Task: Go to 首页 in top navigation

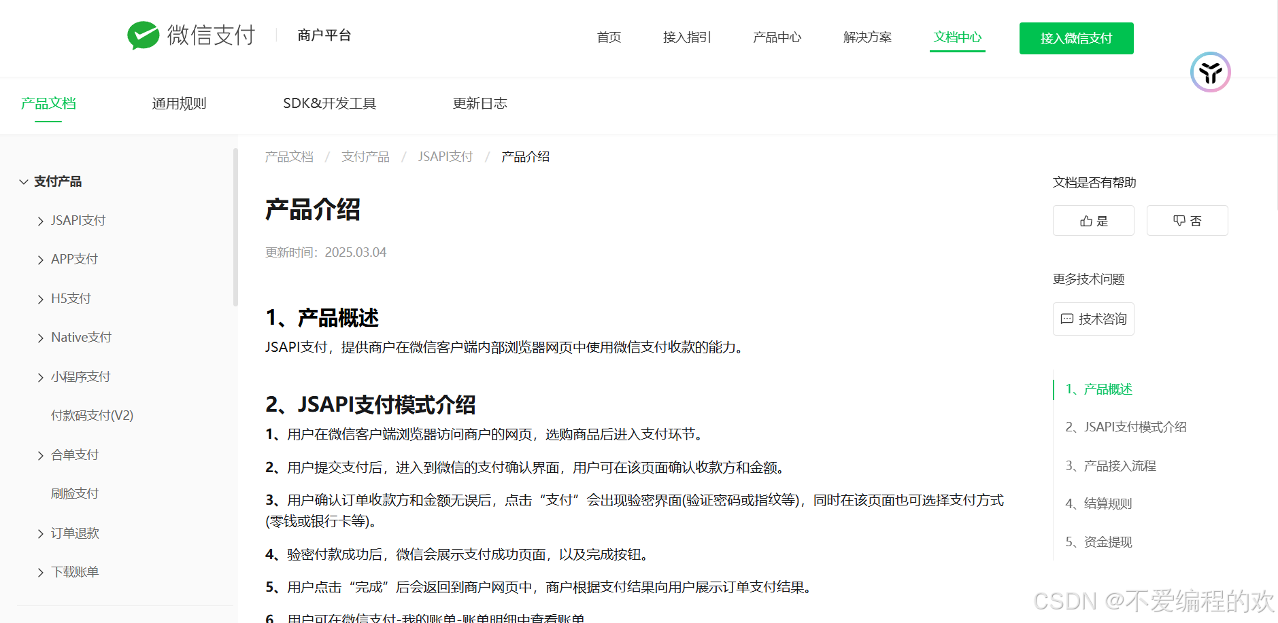Action: (609, 37)
